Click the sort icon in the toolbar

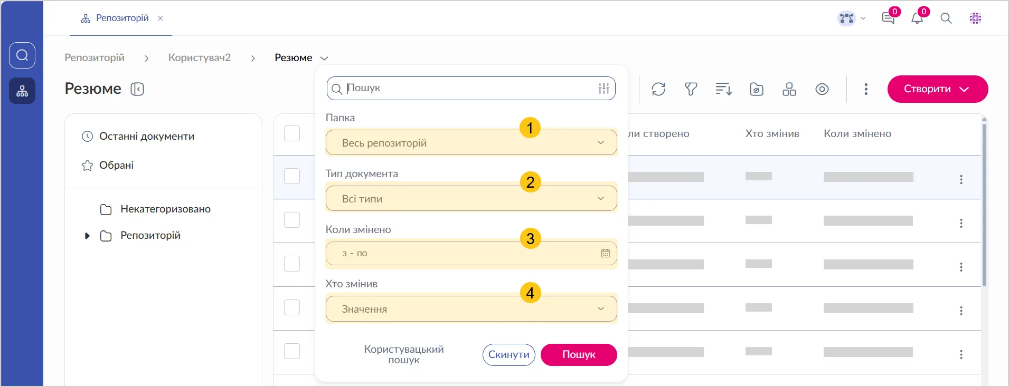pyautogui.click(x=723, y=89)
